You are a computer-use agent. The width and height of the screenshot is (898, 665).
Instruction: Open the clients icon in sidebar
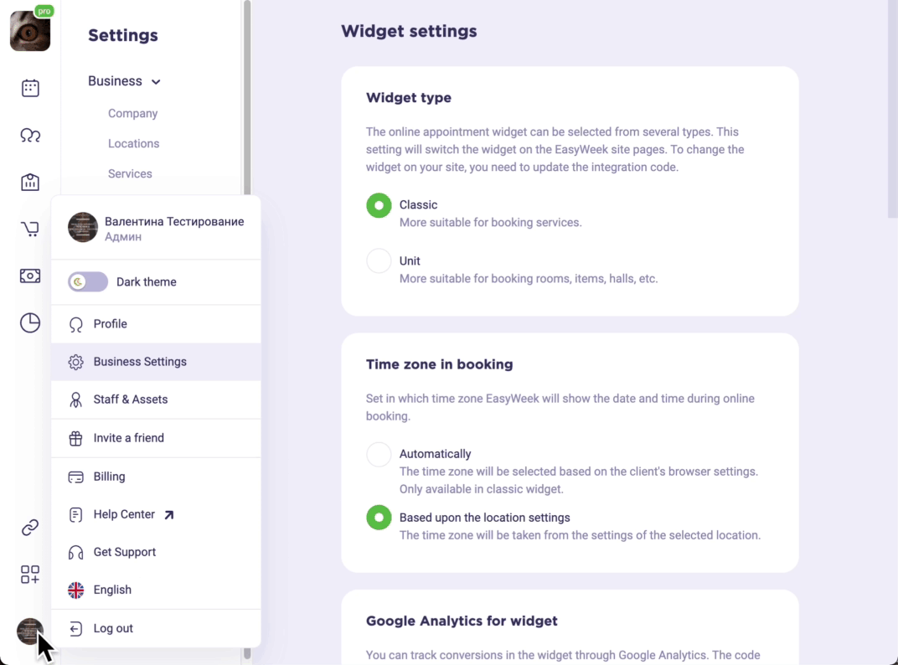click(30, 135)
